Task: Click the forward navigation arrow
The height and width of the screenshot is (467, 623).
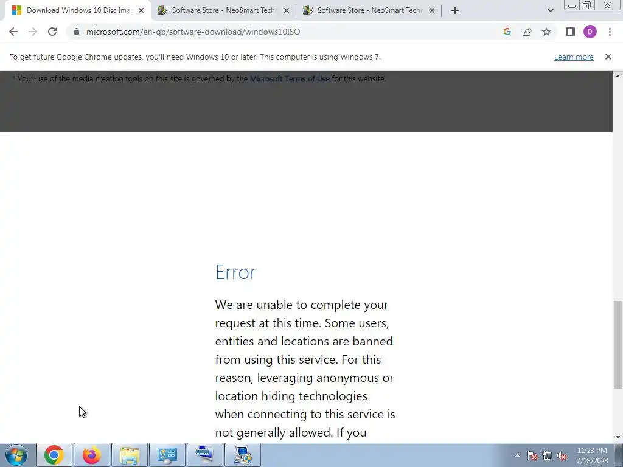Action: [x=33, y=32]
